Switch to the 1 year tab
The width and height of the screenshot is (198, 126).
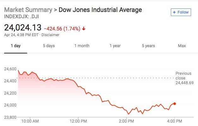click(115, 46)
